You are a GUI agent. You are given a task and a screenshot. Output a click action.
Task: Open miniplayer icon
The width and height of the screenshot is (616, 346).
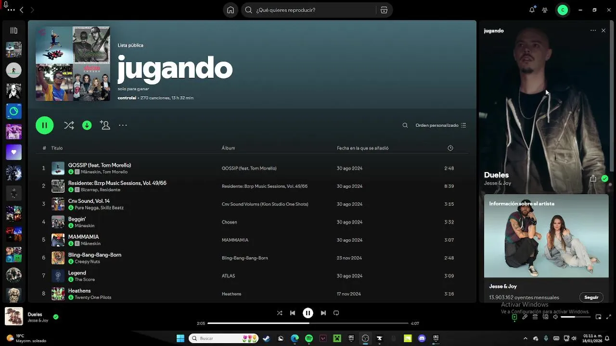(598, 317)
